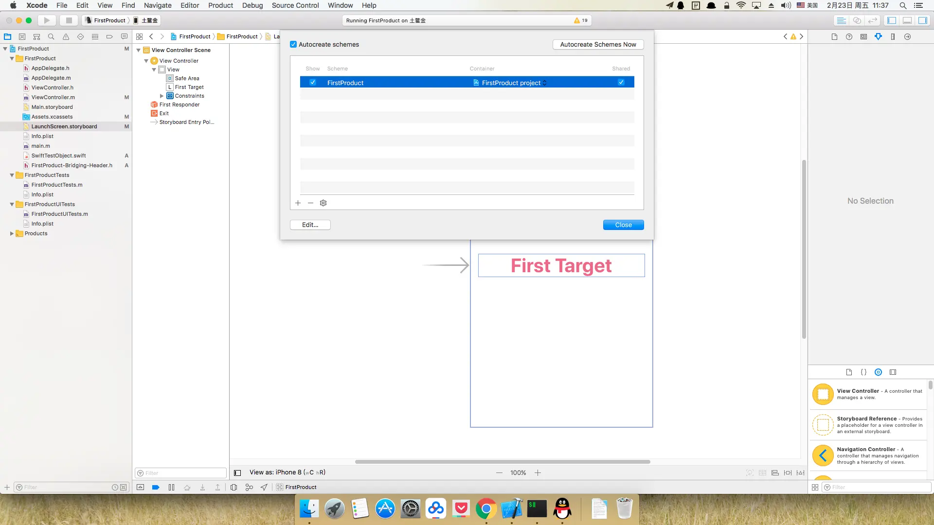This screenshot has width=934, height=525.
Task: Click Autocreate Schemes Now button
Action: click(598, 44)
